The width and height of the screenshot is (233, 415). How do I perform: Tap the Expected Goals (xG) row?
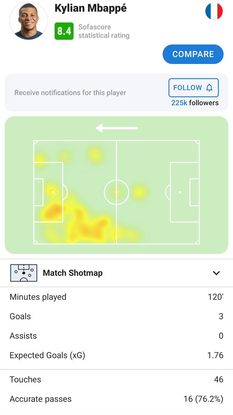click(116, 355)
